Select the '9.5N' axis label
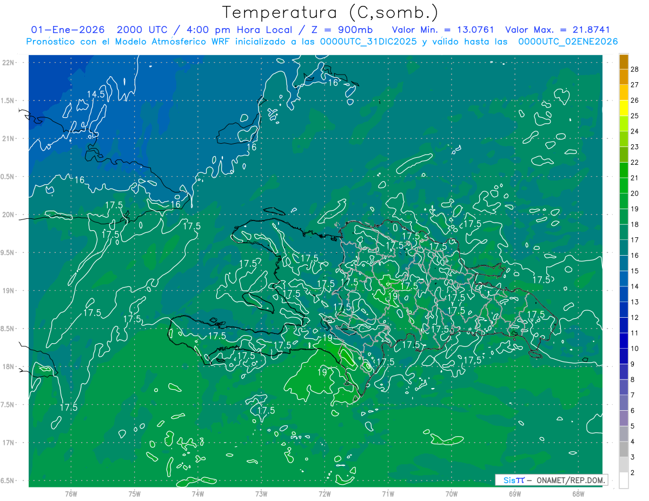The height and width of the screenshot is (501, 649). pyautogui.click(x=8, y=252)
